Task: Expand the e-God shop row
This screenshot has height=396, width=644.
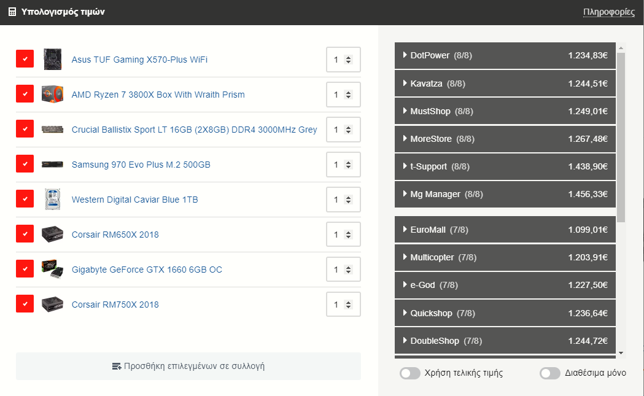Action: pyautogui.click(x=505, y=285)
